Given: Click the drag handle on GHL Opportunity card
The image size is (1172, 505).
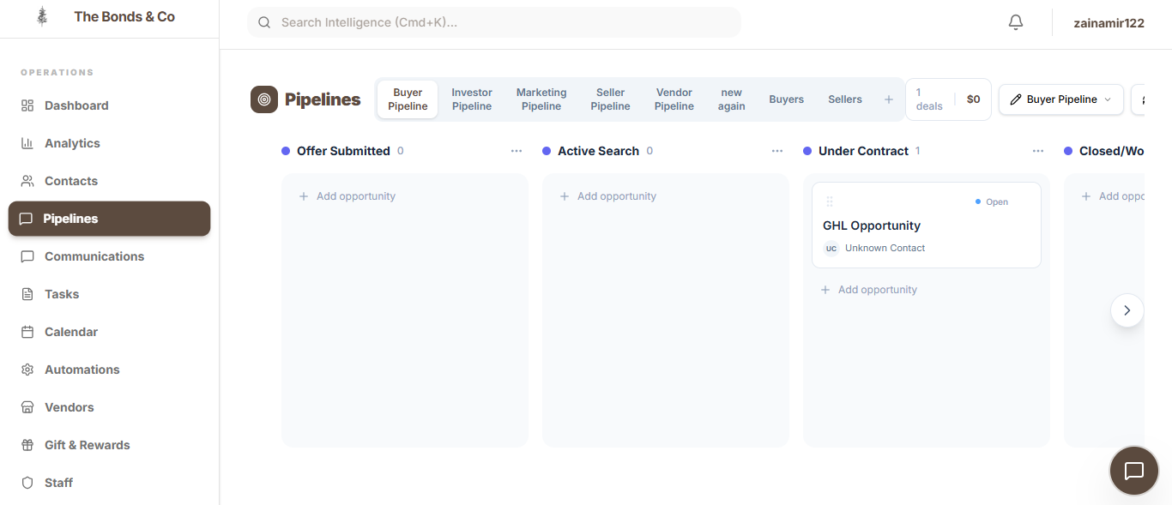Looking at the screenshot, I should pyautogui.click(x=830, y=201).
